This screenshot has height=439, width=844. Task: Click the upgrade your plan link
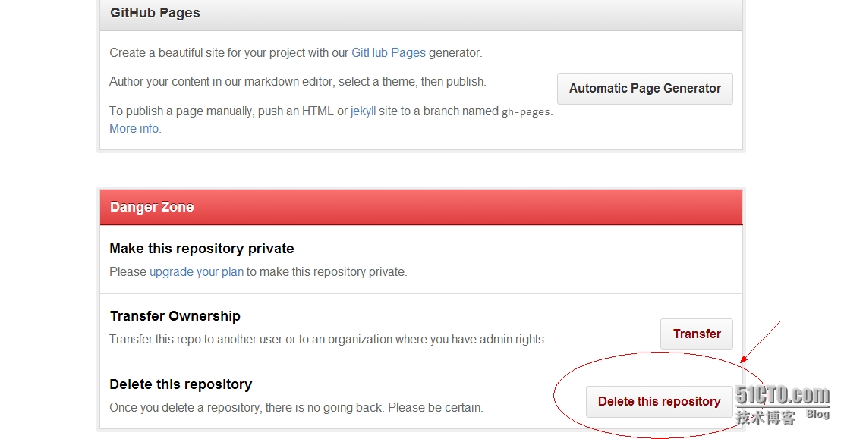pyautogui.click(x=197, y=271)
